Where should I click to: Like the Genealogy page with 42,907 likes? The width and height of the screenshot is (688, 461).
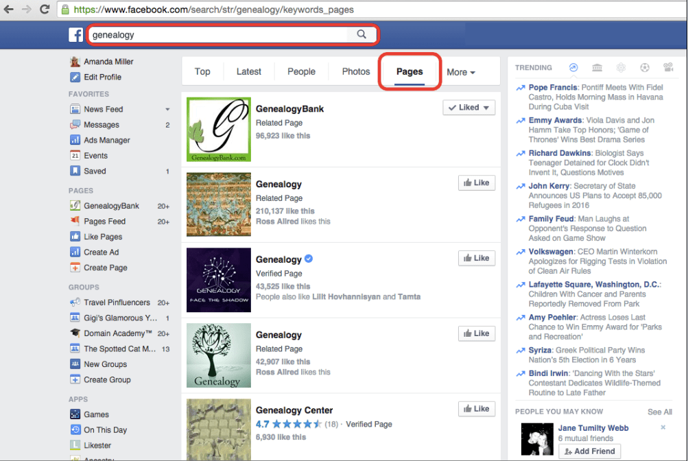[x=477, y=333]
